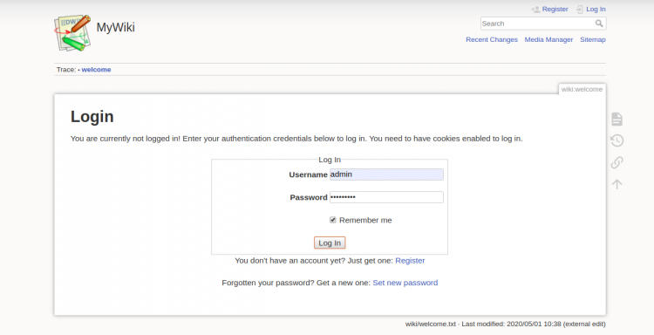Click Register link below login form
654x335 pixels.
click(x=410, y=261)
